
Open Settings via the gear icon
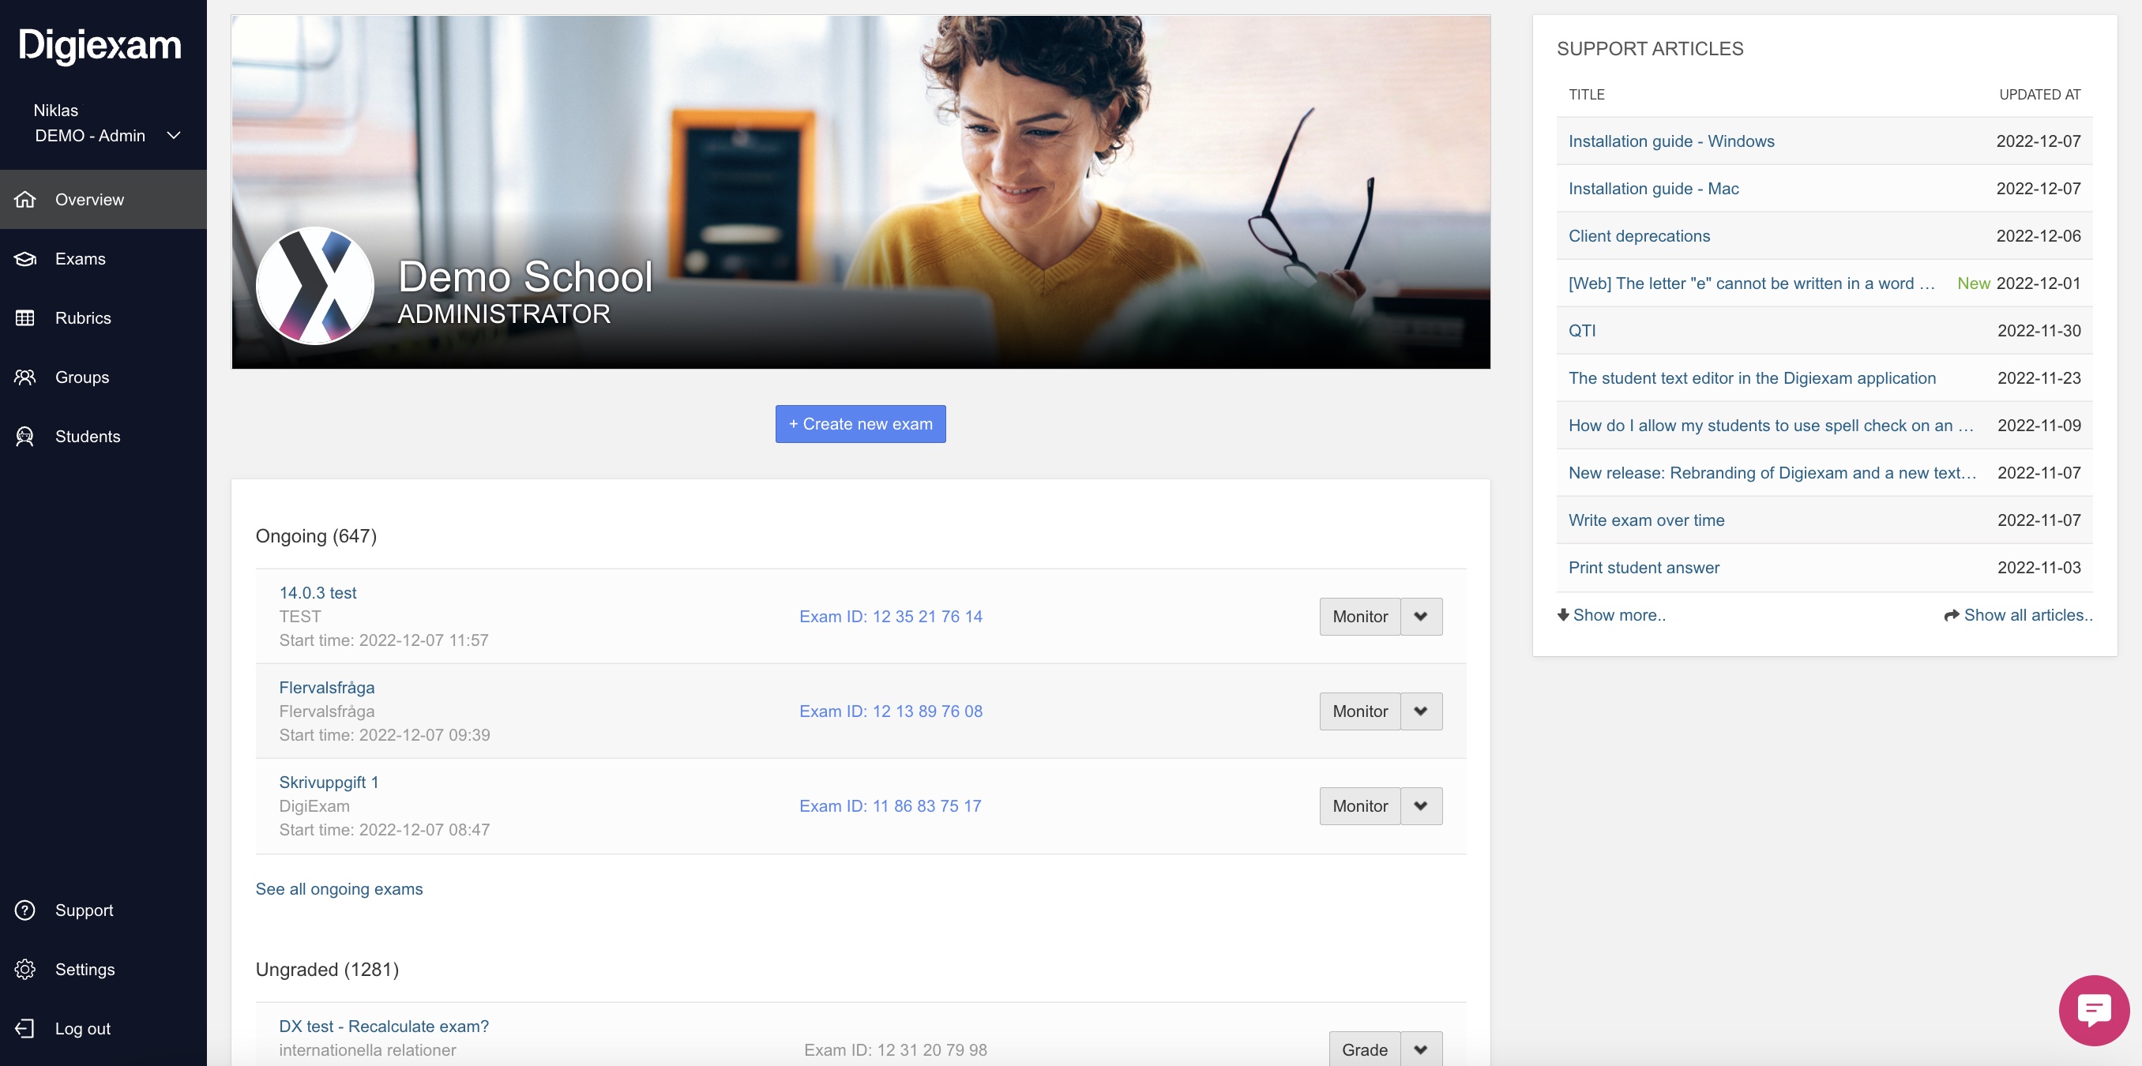point(25,970)
